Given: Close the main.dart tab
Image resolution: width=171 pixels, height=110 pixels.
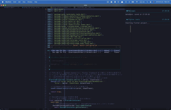Looking at the screenshot, I should tap(18, 7).
